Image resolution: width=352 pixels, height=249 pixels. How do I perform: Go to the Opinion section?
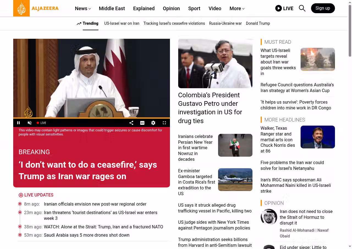tap(171, 9)
